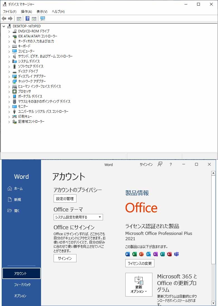Click the マウスとそのほかのポインティング デバイス mouse icon

click(15, 102)
